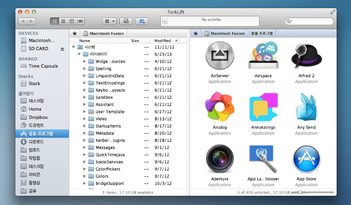Image resolution: width=351 pixels, height=205 pixels.
Task: Select the ColorPickers folder row
Action: click(128, 169)
